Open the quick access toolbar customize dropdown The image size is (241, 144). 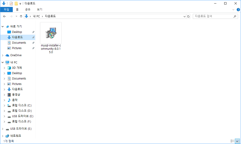[x=20, y=4]
